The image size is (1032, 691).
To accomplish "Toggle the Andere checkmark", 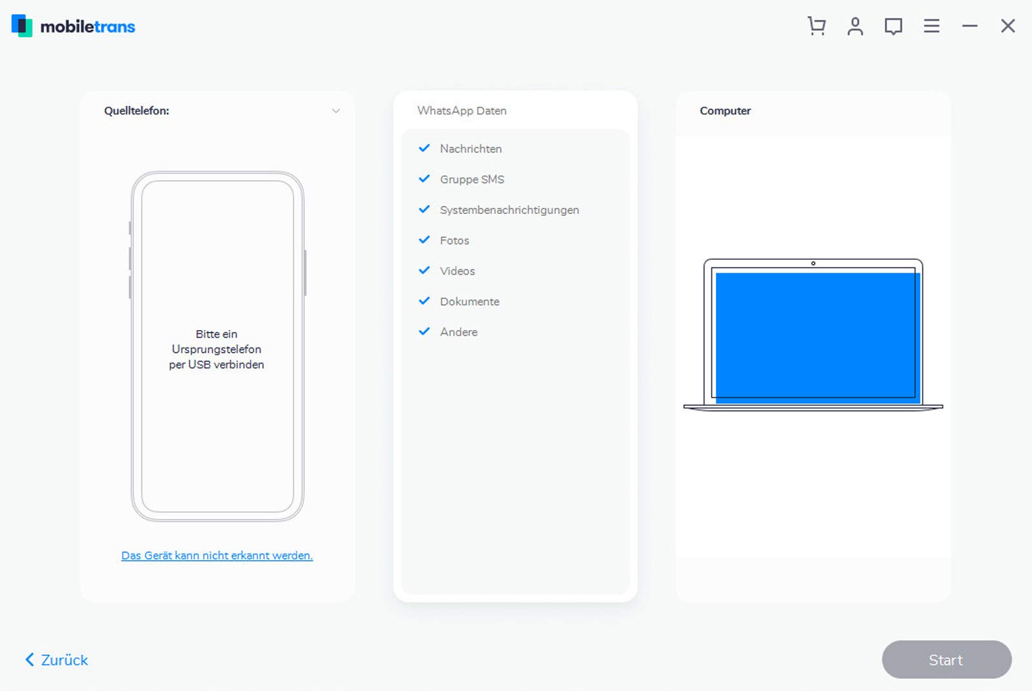I will coord(424,331).
